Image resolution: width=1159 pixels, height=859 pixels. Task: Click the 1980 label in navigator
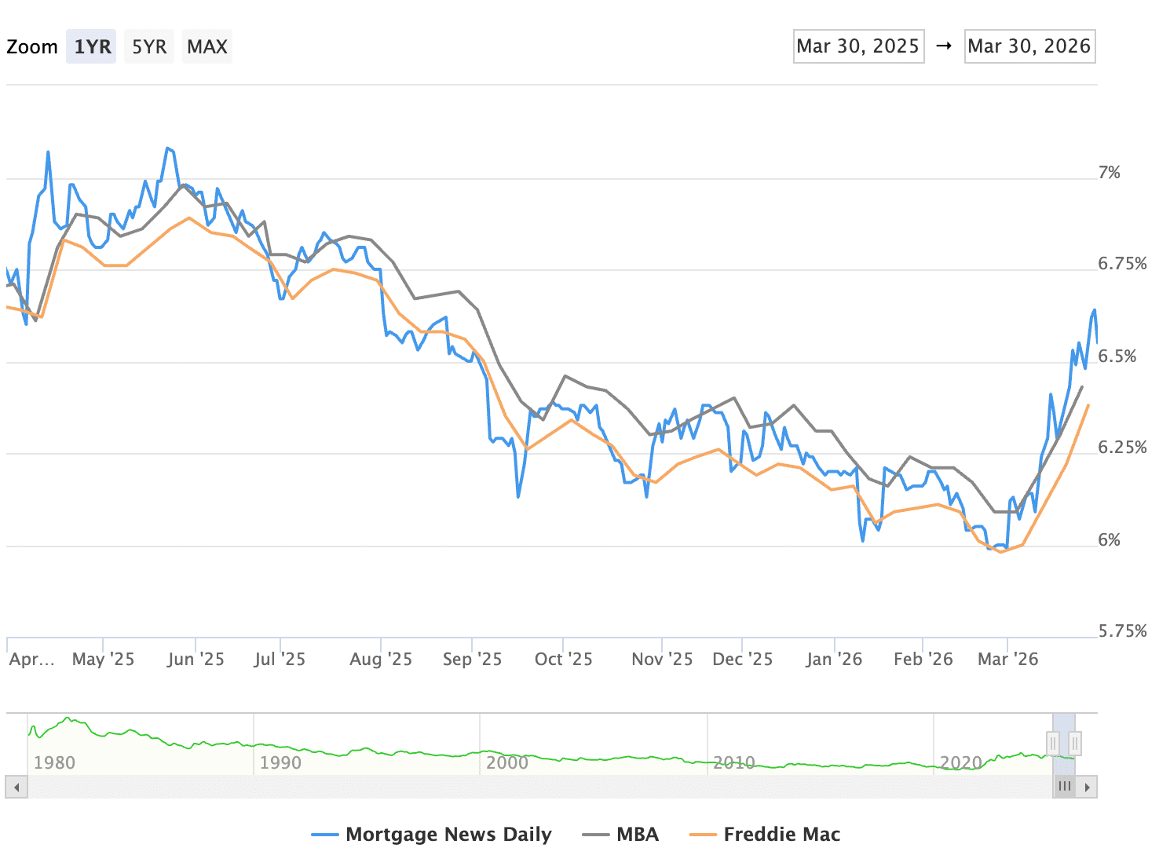(x=54, y=762)
